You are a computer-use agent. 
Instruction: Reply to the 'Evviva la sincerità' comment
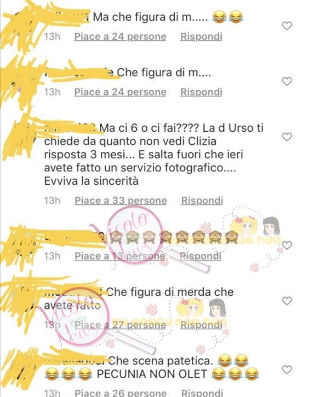202,200
